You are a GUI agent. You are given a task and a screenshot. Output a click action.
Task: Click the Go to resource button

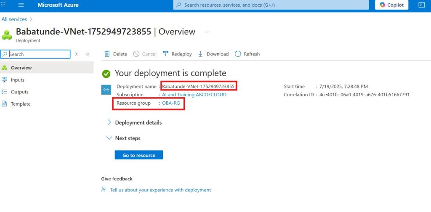tap(138, 155)
